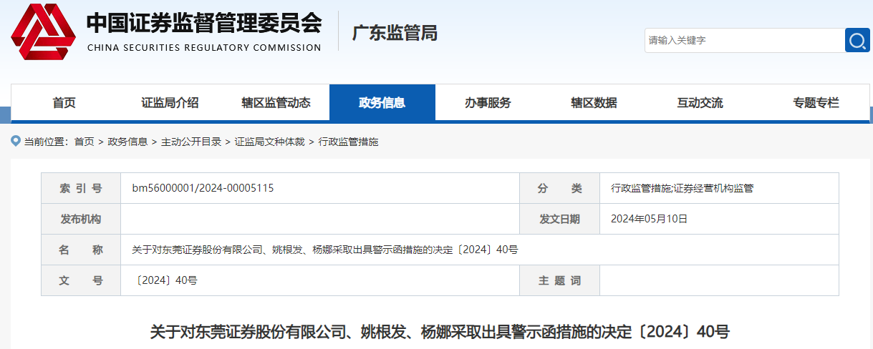Focus the 请输入关键字 search field
This screenshot has height=349, width=873.
coord(745,41)
